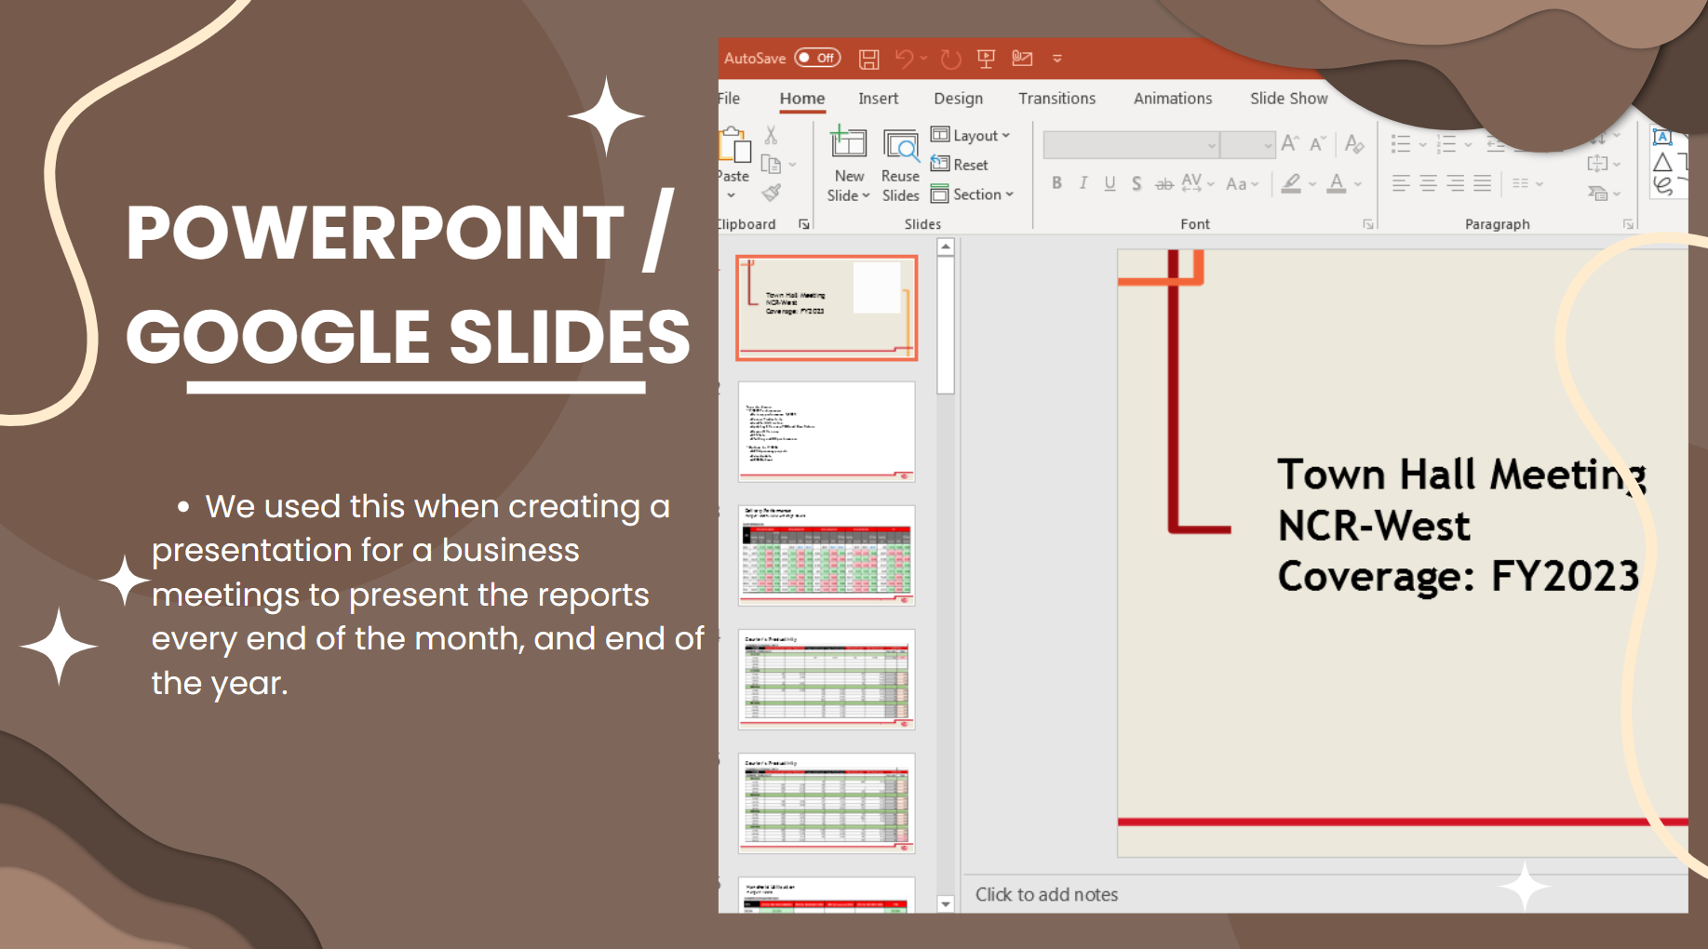Toggle text Shadow effect

[x=1136, y=183]
